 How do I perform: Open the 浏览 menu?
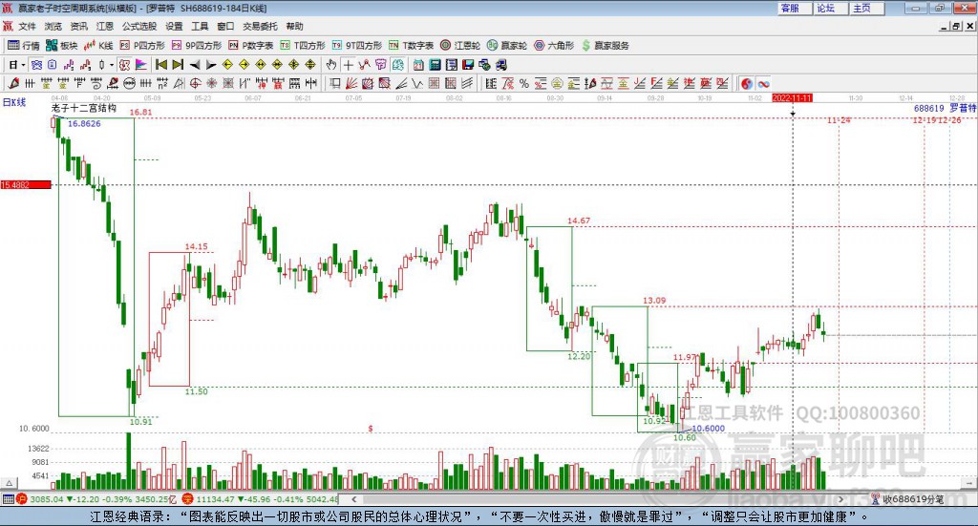[53, 26]
